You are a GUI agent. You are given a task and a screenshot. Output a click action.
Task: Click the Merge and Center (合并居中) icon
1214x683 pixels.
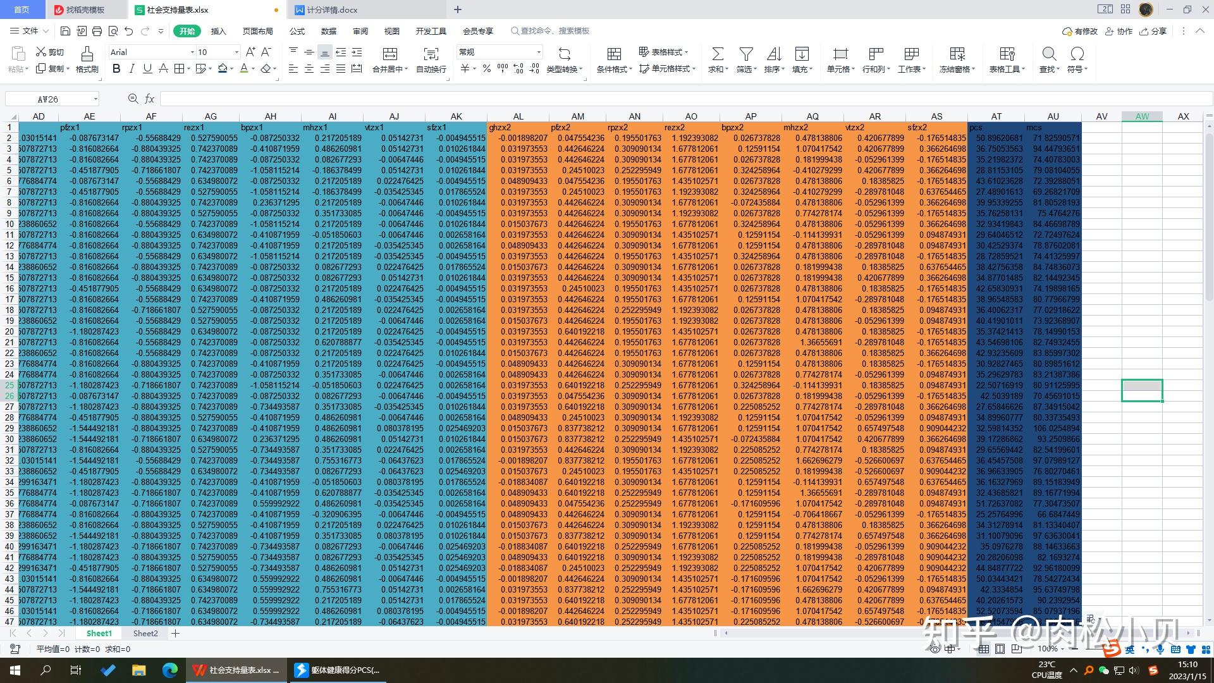click(x=390, y=54)
